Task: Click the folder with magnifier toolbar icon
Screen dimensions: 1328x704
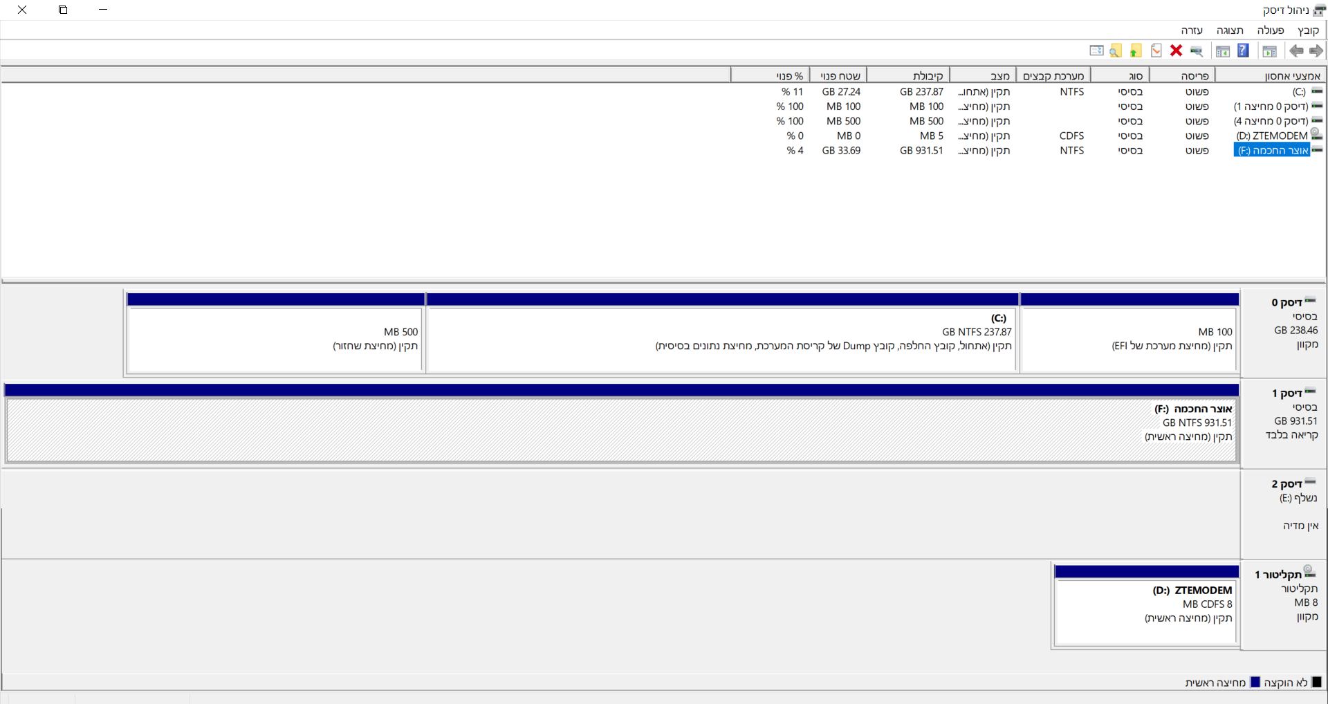Action: [1116, 50]
